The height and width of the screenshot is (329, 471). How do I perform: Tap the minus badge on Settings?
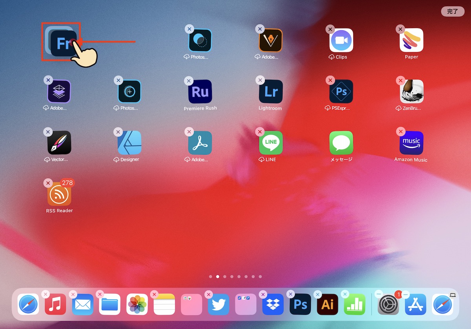click(x=378, y=294)
